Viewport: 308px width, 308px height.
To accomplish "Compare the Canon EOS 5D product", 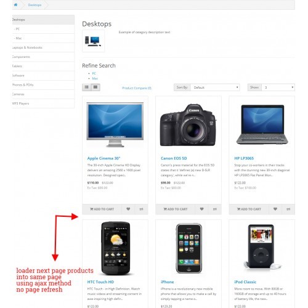I will tap(215, 209).
